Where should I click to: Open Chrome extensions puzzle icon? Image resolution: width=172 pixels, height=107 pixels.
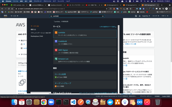pyautogui.click(x=160, y=9)
